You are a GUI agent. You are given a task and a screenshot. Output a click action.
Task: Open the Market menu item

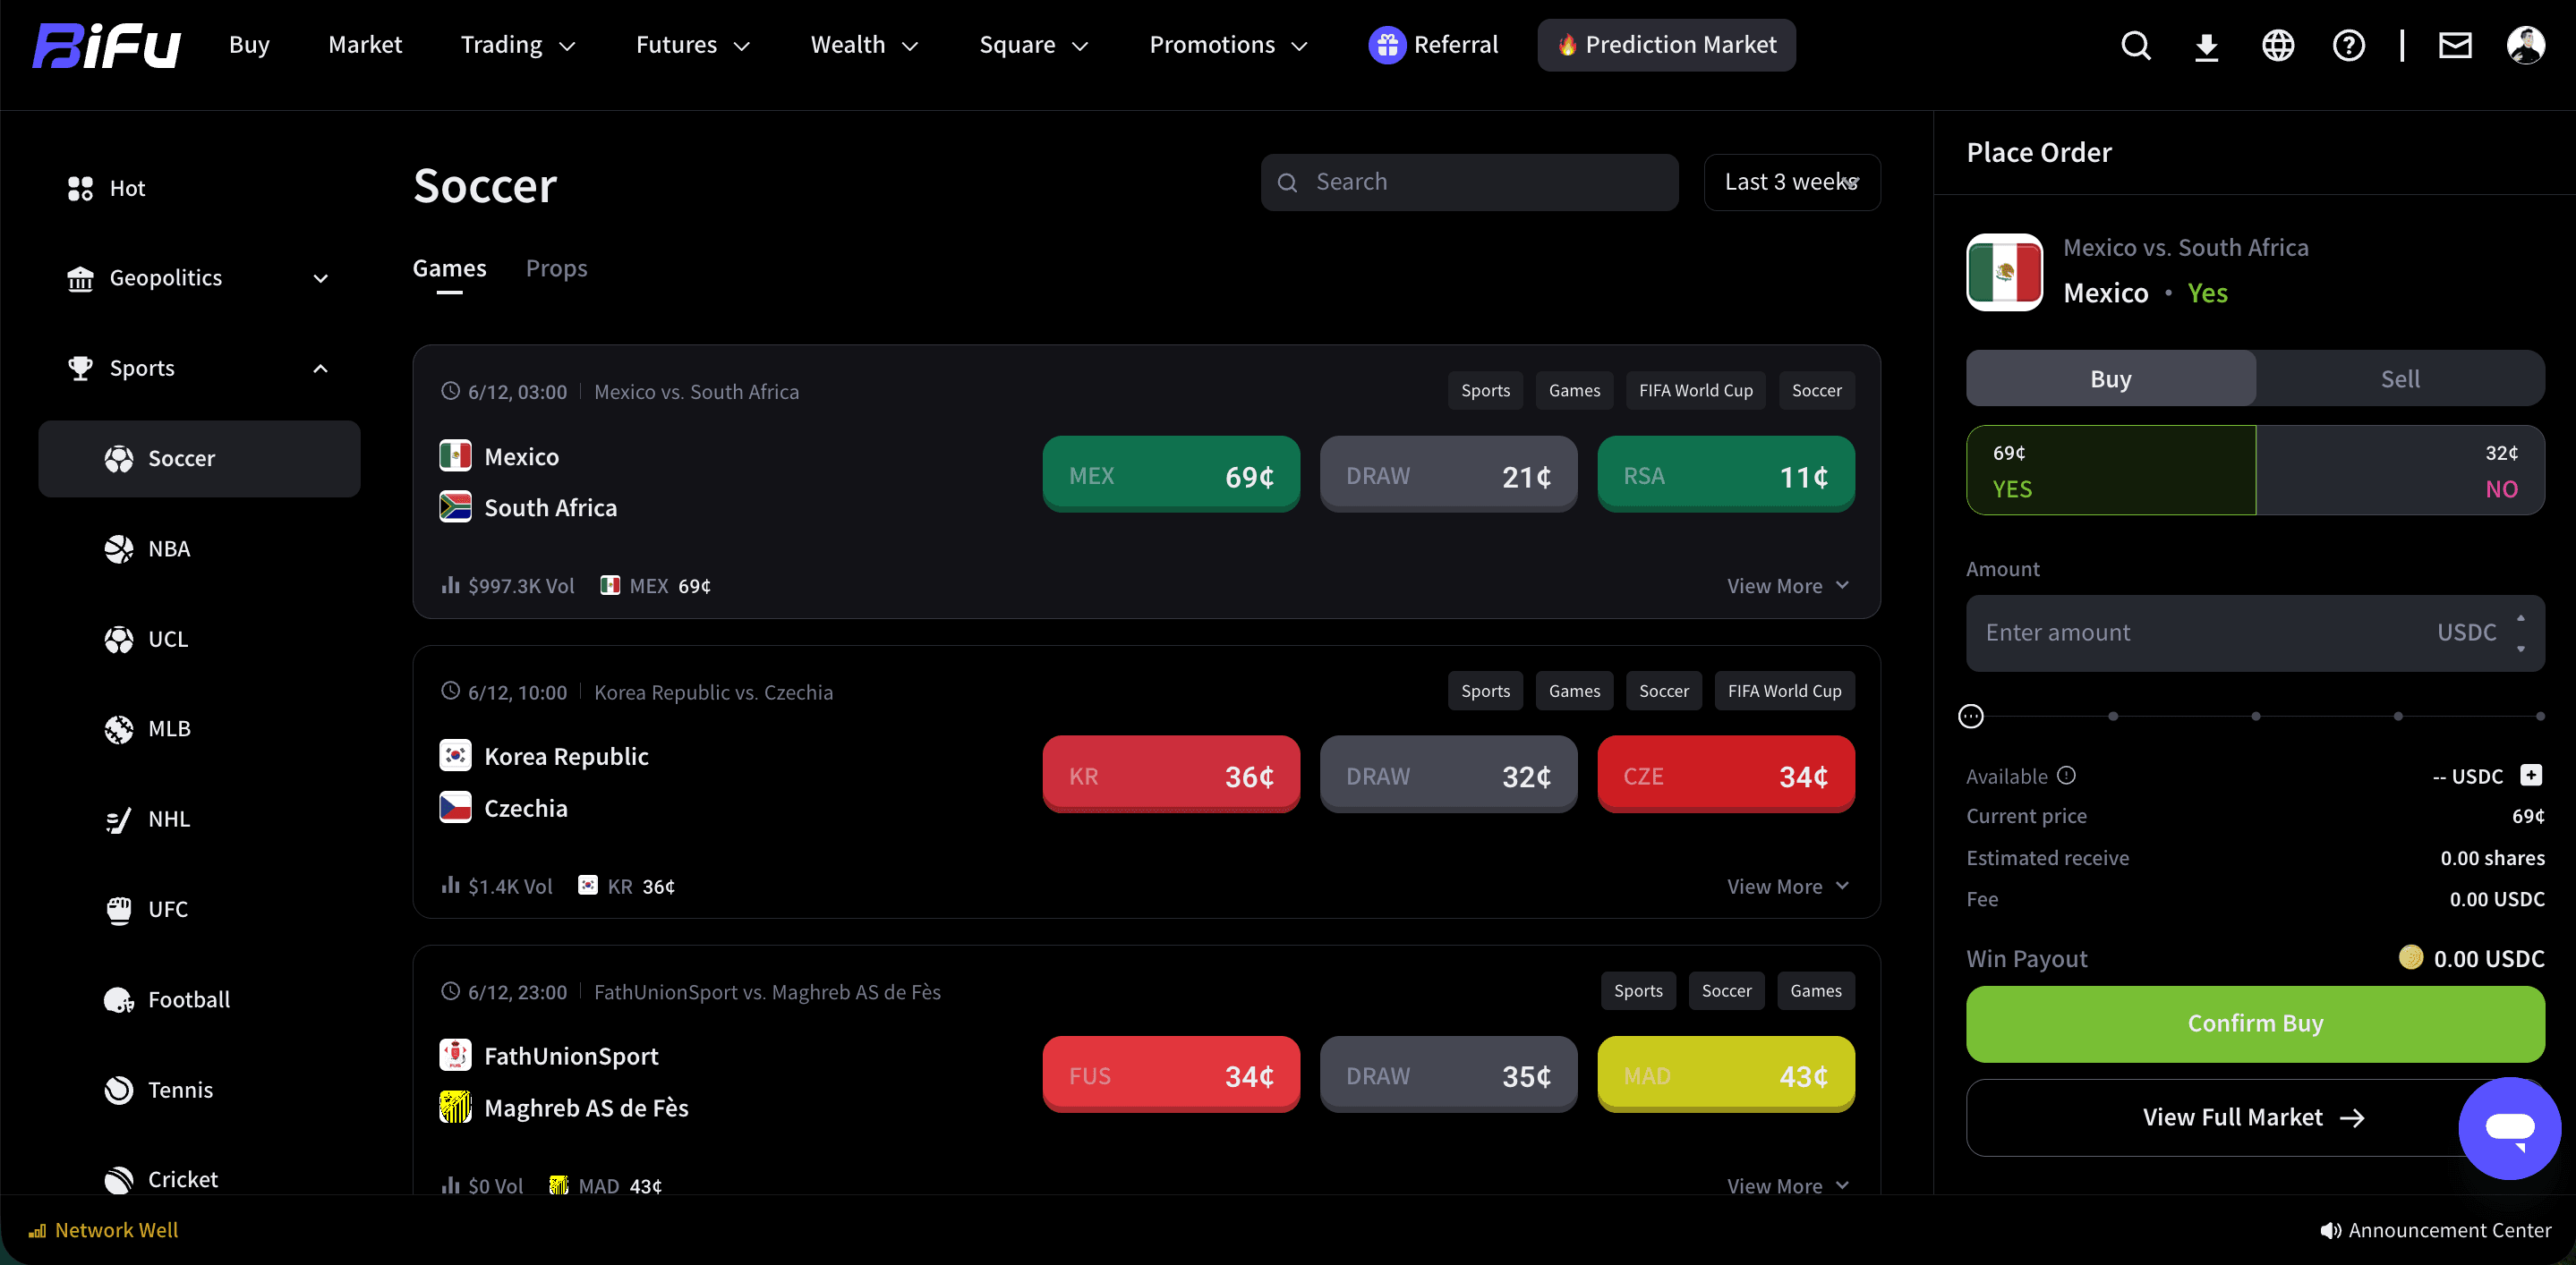pos(365,45)
